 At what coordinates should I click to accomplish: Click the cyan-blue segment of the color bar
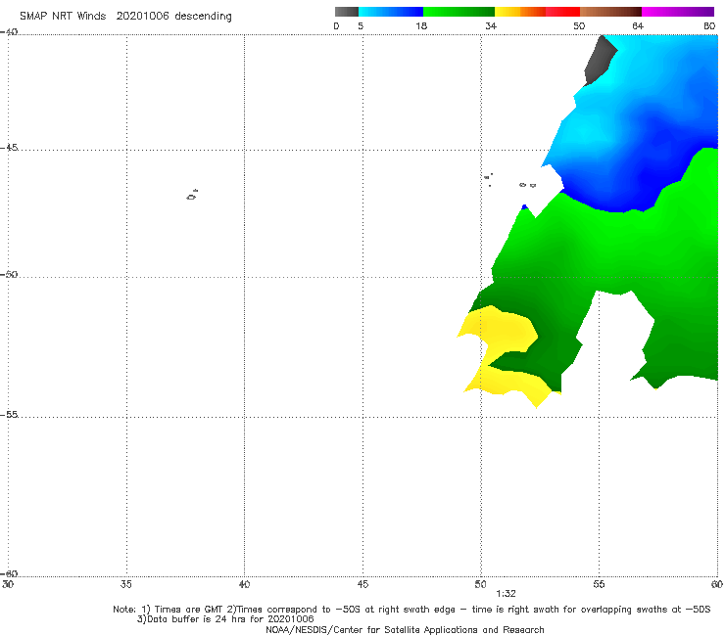pos(391,12)
